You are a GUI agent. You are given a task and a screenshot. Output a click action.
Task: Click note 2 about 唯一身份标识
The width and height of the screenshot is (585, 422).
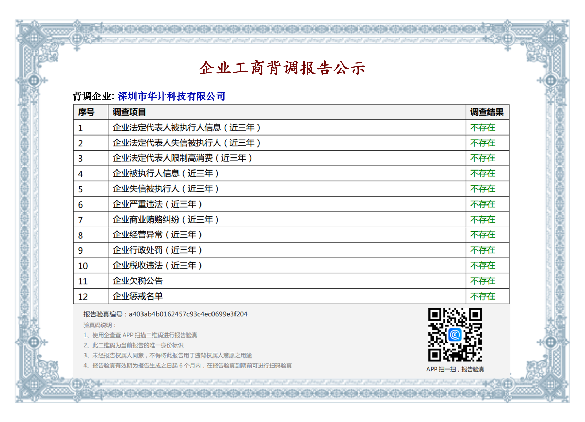click(134, 345)
